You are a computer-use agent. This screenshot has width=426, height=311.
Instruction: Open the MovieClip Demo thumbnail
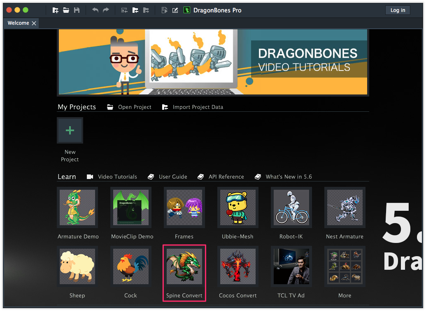pyautogui.click(x=131, y=207)
